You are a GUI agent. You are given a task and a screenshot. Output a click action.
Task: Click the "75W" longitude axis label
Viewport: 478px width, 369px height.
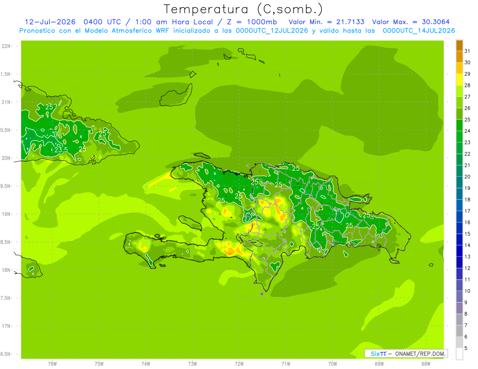pyautogui.click(x=99, y=364)
